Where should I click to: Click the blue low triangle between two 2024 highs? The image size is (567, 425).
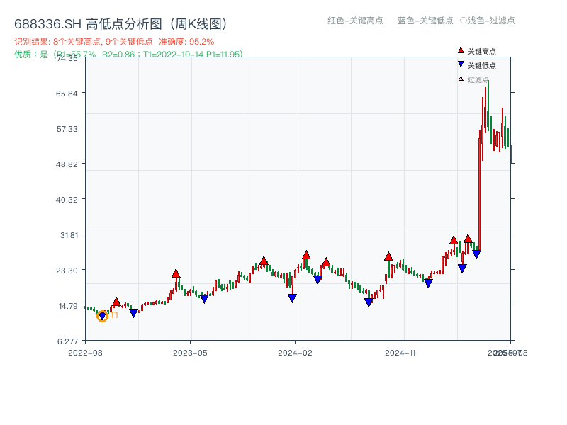(318, 279)
